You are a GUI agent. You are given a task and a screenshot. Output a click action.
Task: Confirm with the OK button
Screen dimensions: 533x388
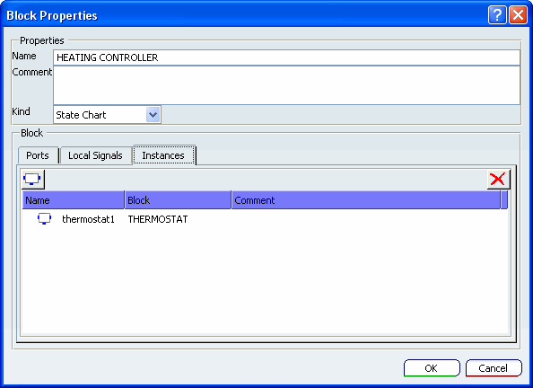pyautogui.click(x=432, y=368)
